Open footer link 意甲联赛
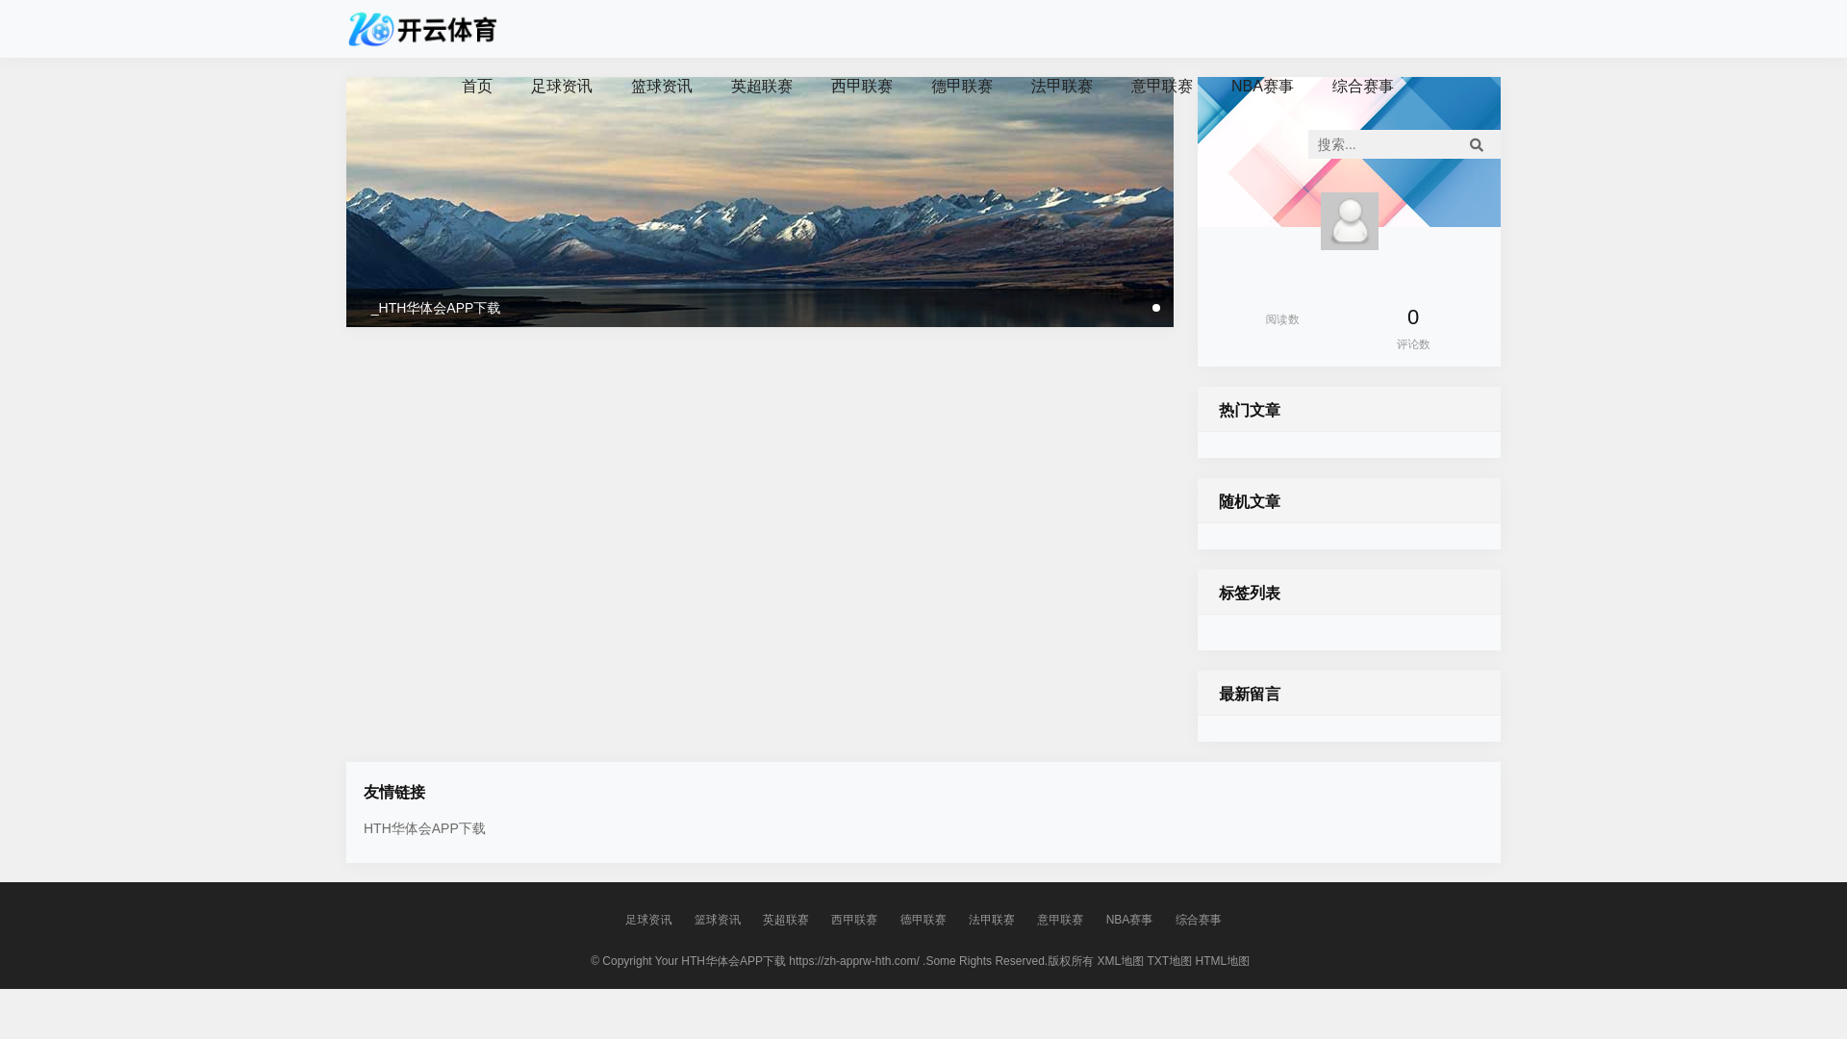The width and height of the screenshot is (1847, 1039). pos(1060,920)
